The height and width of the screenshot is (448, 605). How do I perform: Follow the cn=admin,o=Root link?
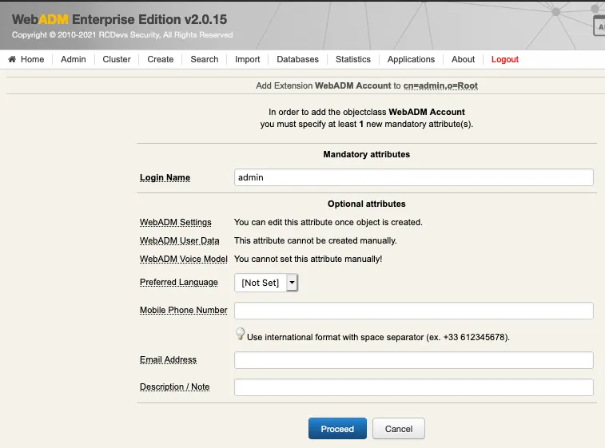click(440, 85)
